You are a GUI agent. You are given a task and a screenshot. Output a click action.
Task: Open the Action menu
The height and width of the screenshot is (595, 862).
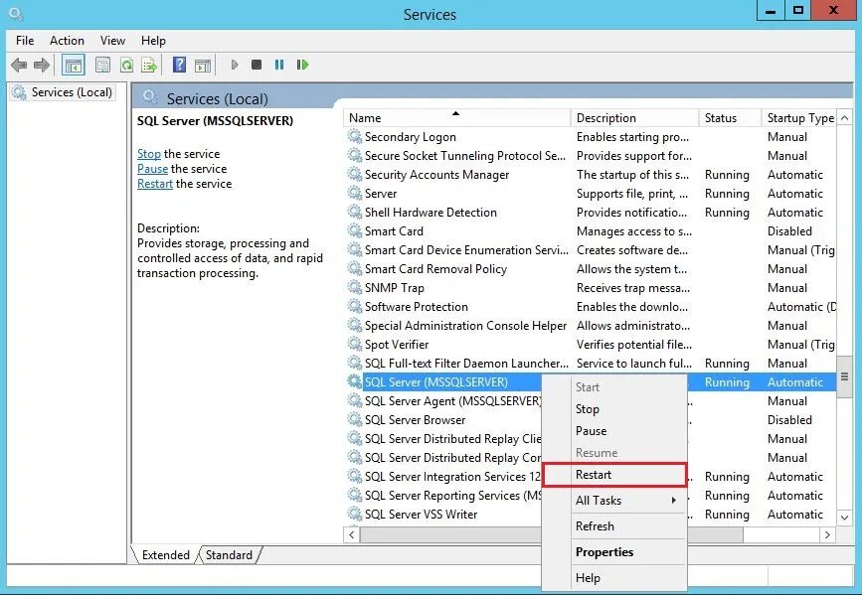click(67, 41)
